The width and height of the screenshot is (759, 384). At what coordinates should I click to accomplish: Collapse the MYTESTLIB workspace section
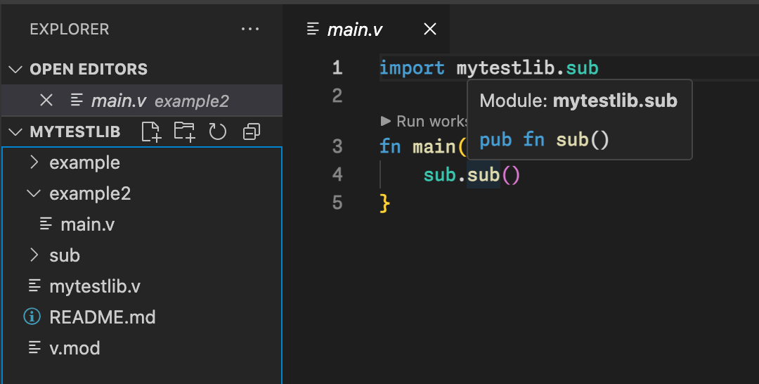click(x=15, y=132)
